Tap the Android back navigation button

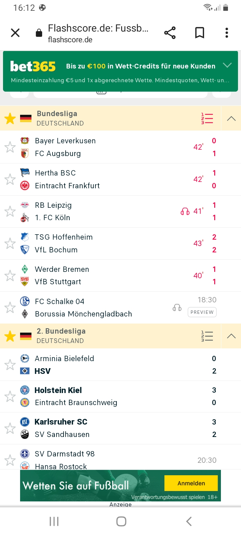(189, 521)
